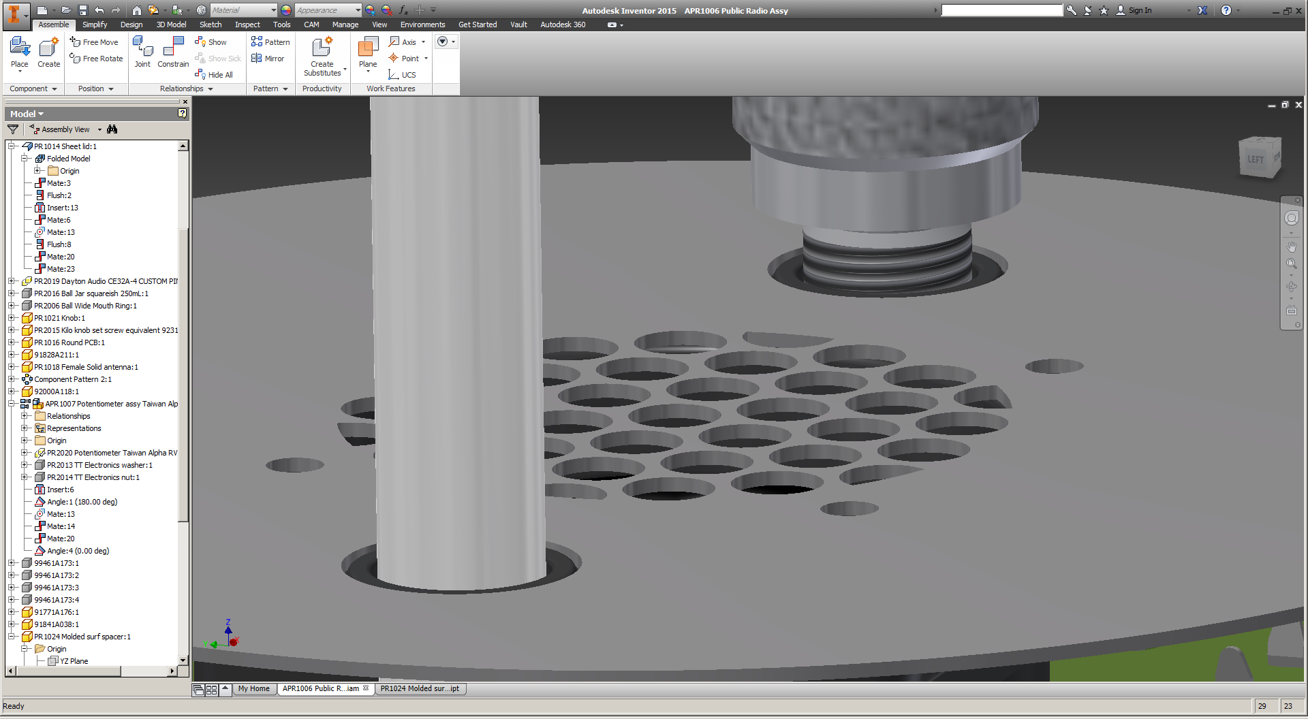Select the Joint relationship tool
Image resolution: width=1308 pixels, height=719 pixels.
142,53
